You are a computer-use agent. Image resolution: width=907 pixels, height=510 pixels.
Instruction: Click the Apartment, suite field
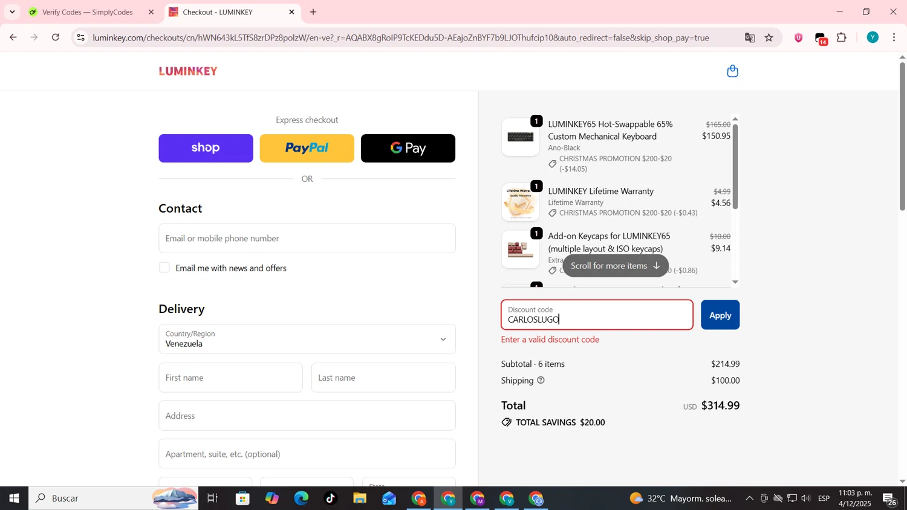coord(307,454)
